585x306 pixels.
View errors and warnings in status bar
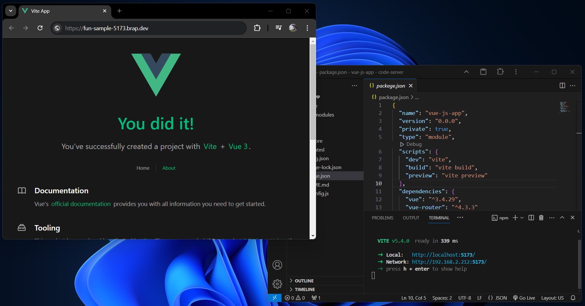pyautogui.click(x=295, y=298)
